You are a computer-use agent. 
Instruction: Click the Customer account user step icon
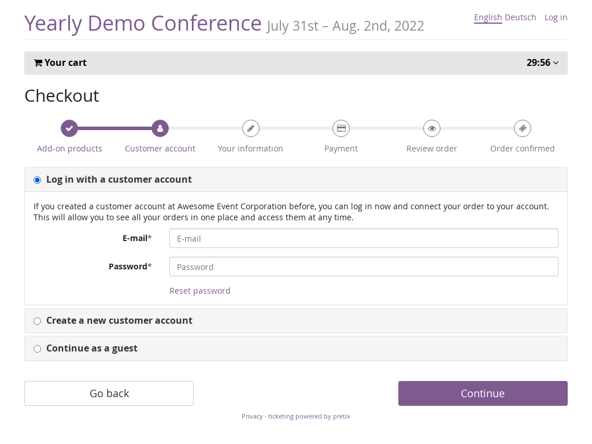point(160,128)
